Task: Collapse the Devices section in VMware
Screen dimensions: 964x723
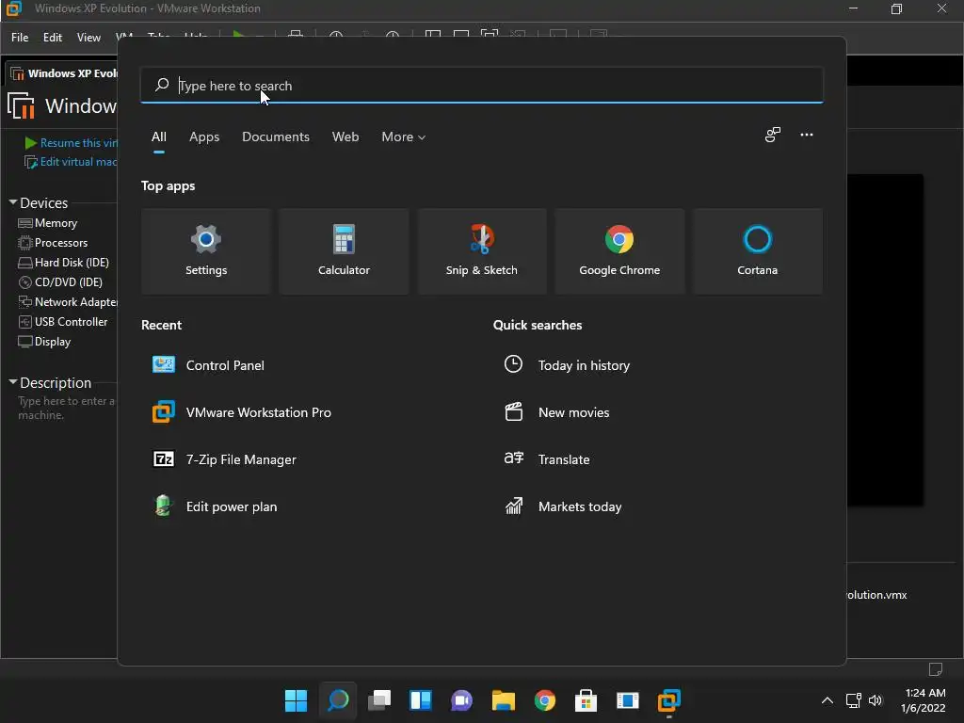Action: point(13,202)
